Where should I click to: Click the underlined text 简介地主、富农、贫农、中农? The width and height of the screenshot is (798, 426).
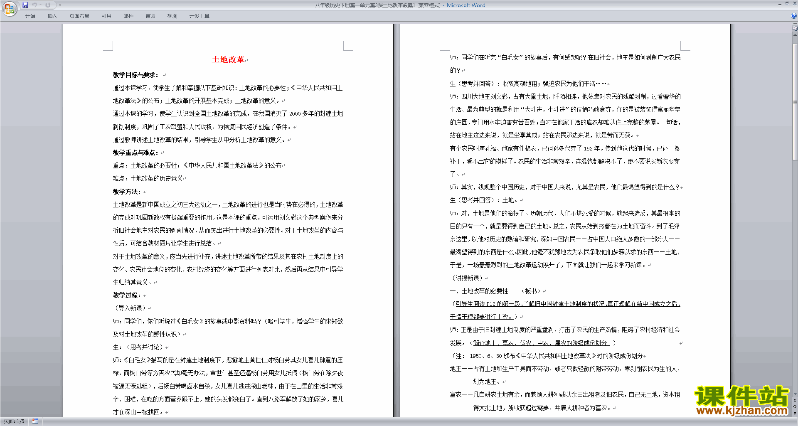540,343
